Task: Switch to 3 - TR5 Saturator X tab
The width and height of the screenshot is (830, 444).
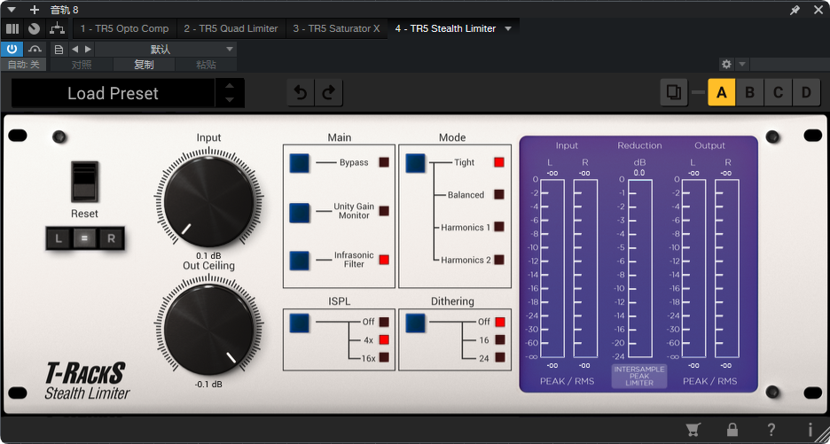Action: point(337,28)
